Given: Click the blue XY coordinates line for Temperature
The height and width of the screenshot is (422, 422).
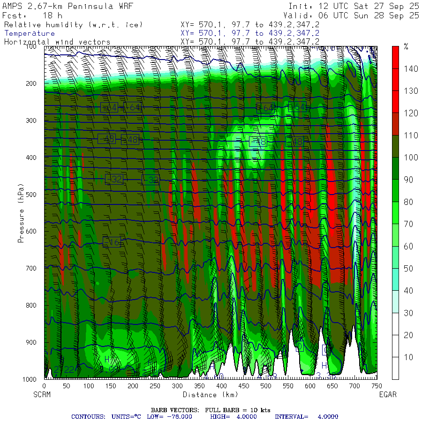Looking at the screenshot, I should [x=250, y=33].
